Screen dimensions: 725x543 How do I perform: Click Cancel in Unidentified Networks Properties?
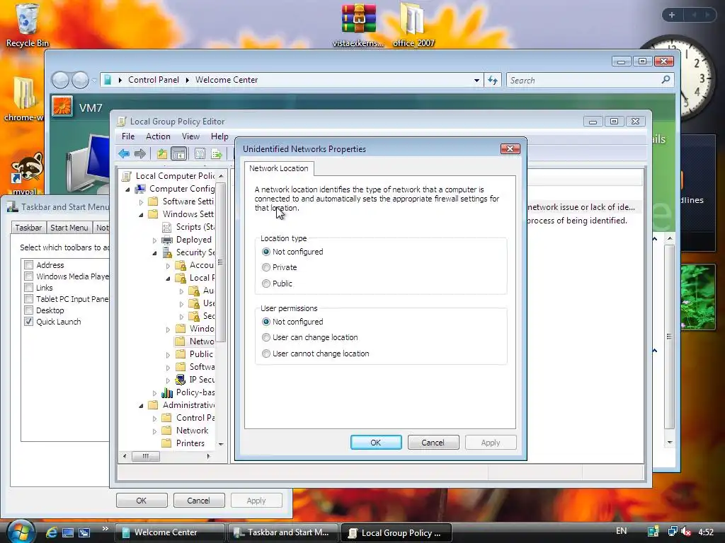point(433,443)
